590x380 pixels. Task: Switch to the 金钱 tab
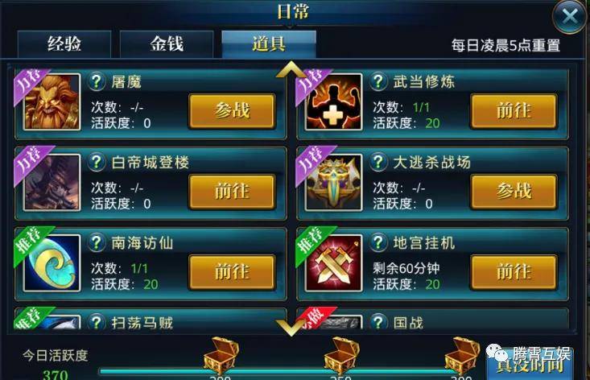coord(167,44)
